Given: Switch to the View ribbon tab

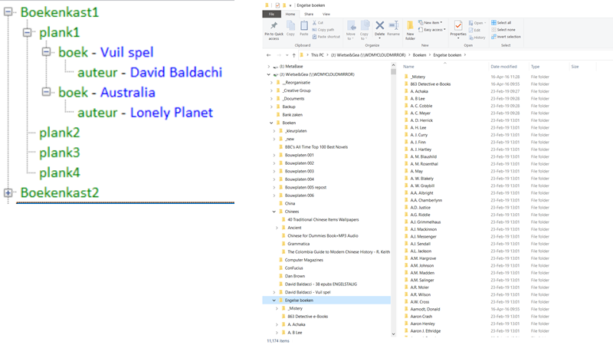Looking at the screenshot, I should [x=326, y=14].
